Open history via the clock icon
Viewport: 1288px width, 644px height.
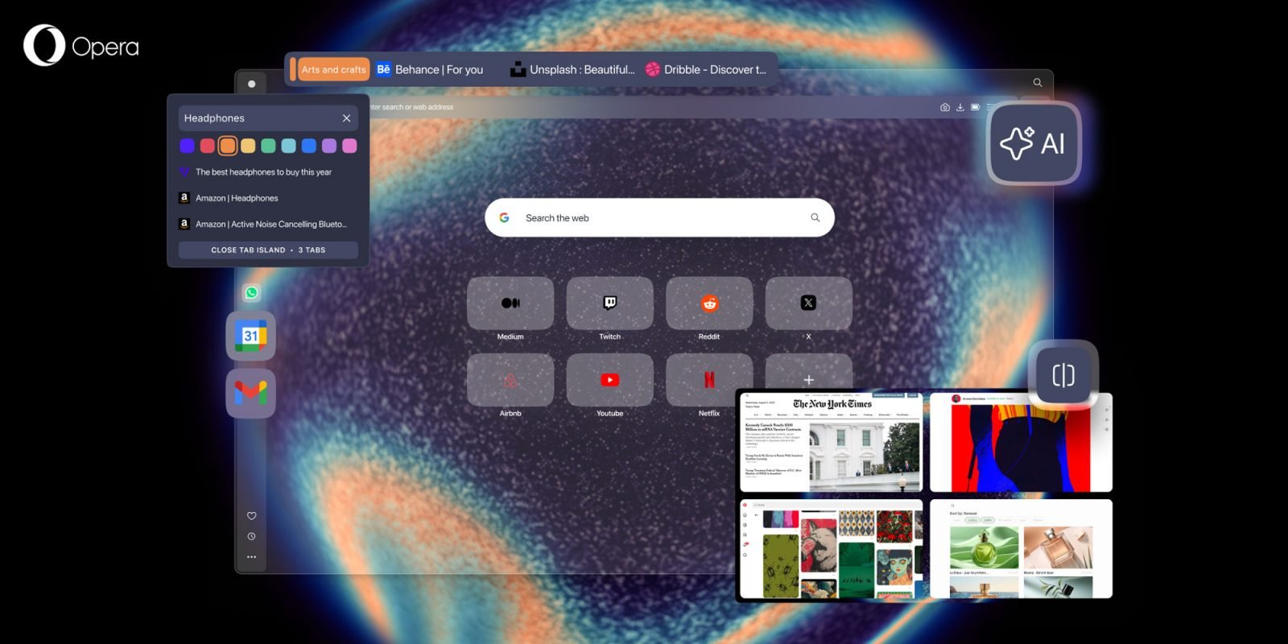[x=252, y=536]
